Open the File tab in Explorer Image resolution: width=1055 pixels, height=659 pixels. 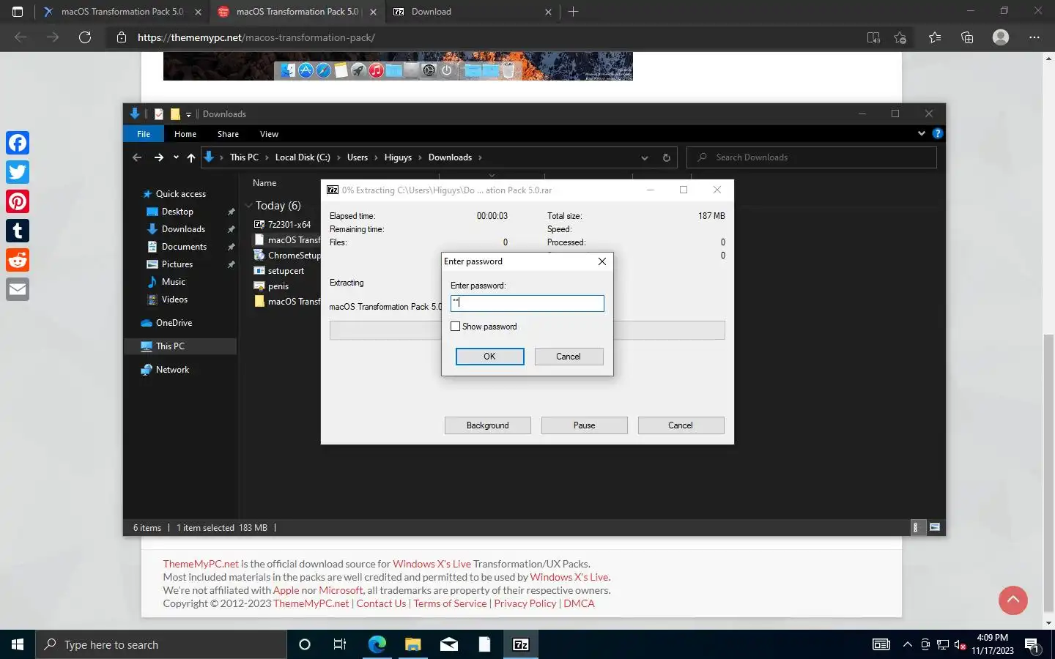point(144,134)
